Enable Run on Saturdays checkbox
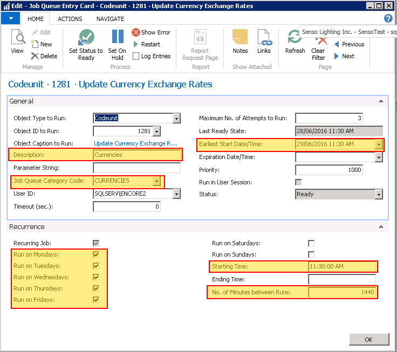 [x=311, y=243]
